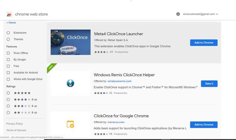Click the 98 ratings count

tap(111, 134)
